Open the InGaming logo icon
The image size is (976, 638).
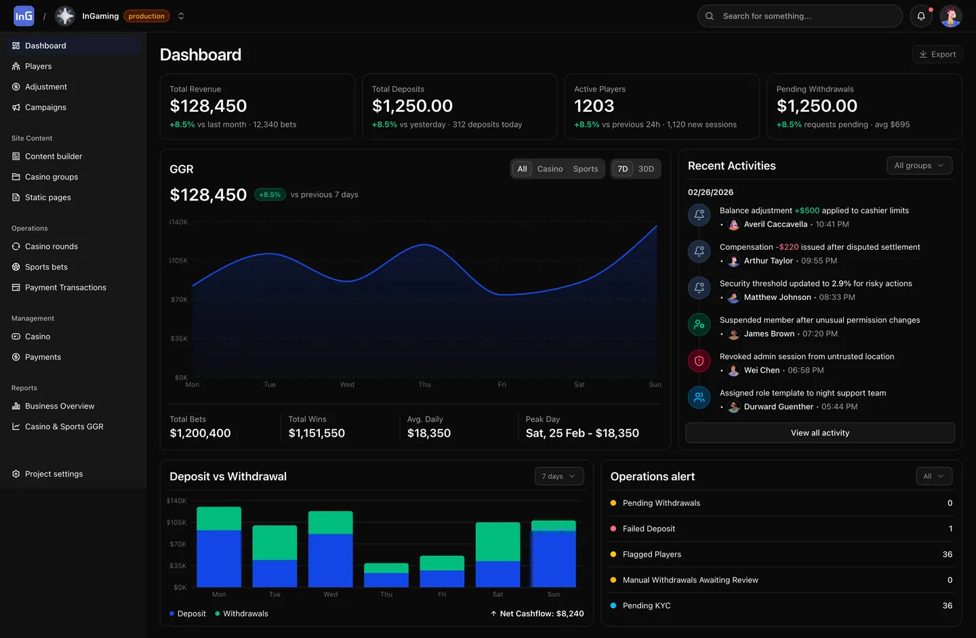23,16
